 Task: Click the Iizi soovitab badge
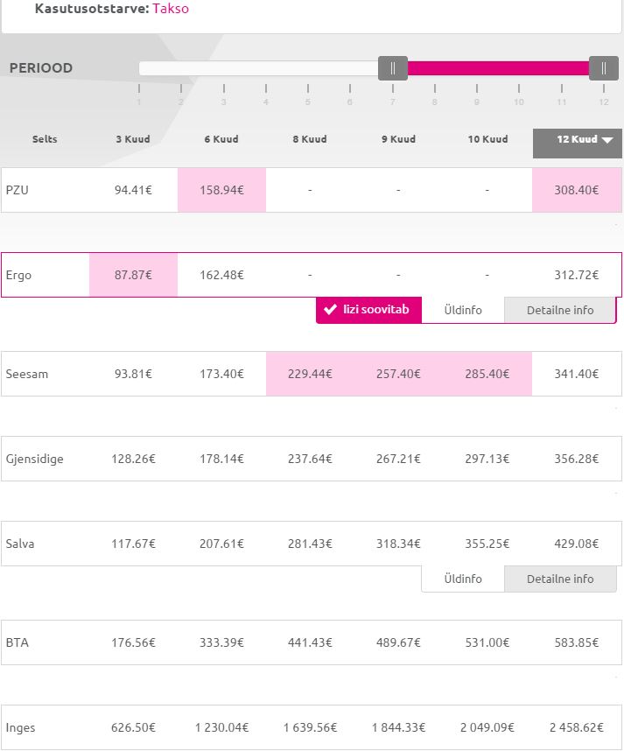coord(368,310)
